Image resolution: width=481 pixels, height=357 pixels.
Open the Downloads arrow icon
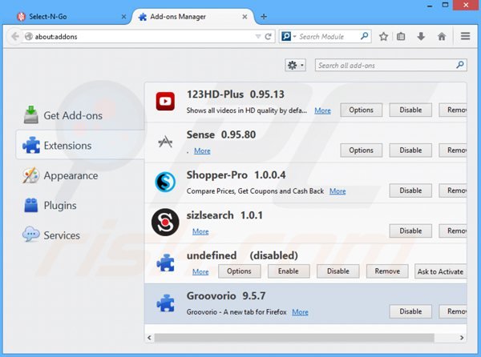[421, 37]
